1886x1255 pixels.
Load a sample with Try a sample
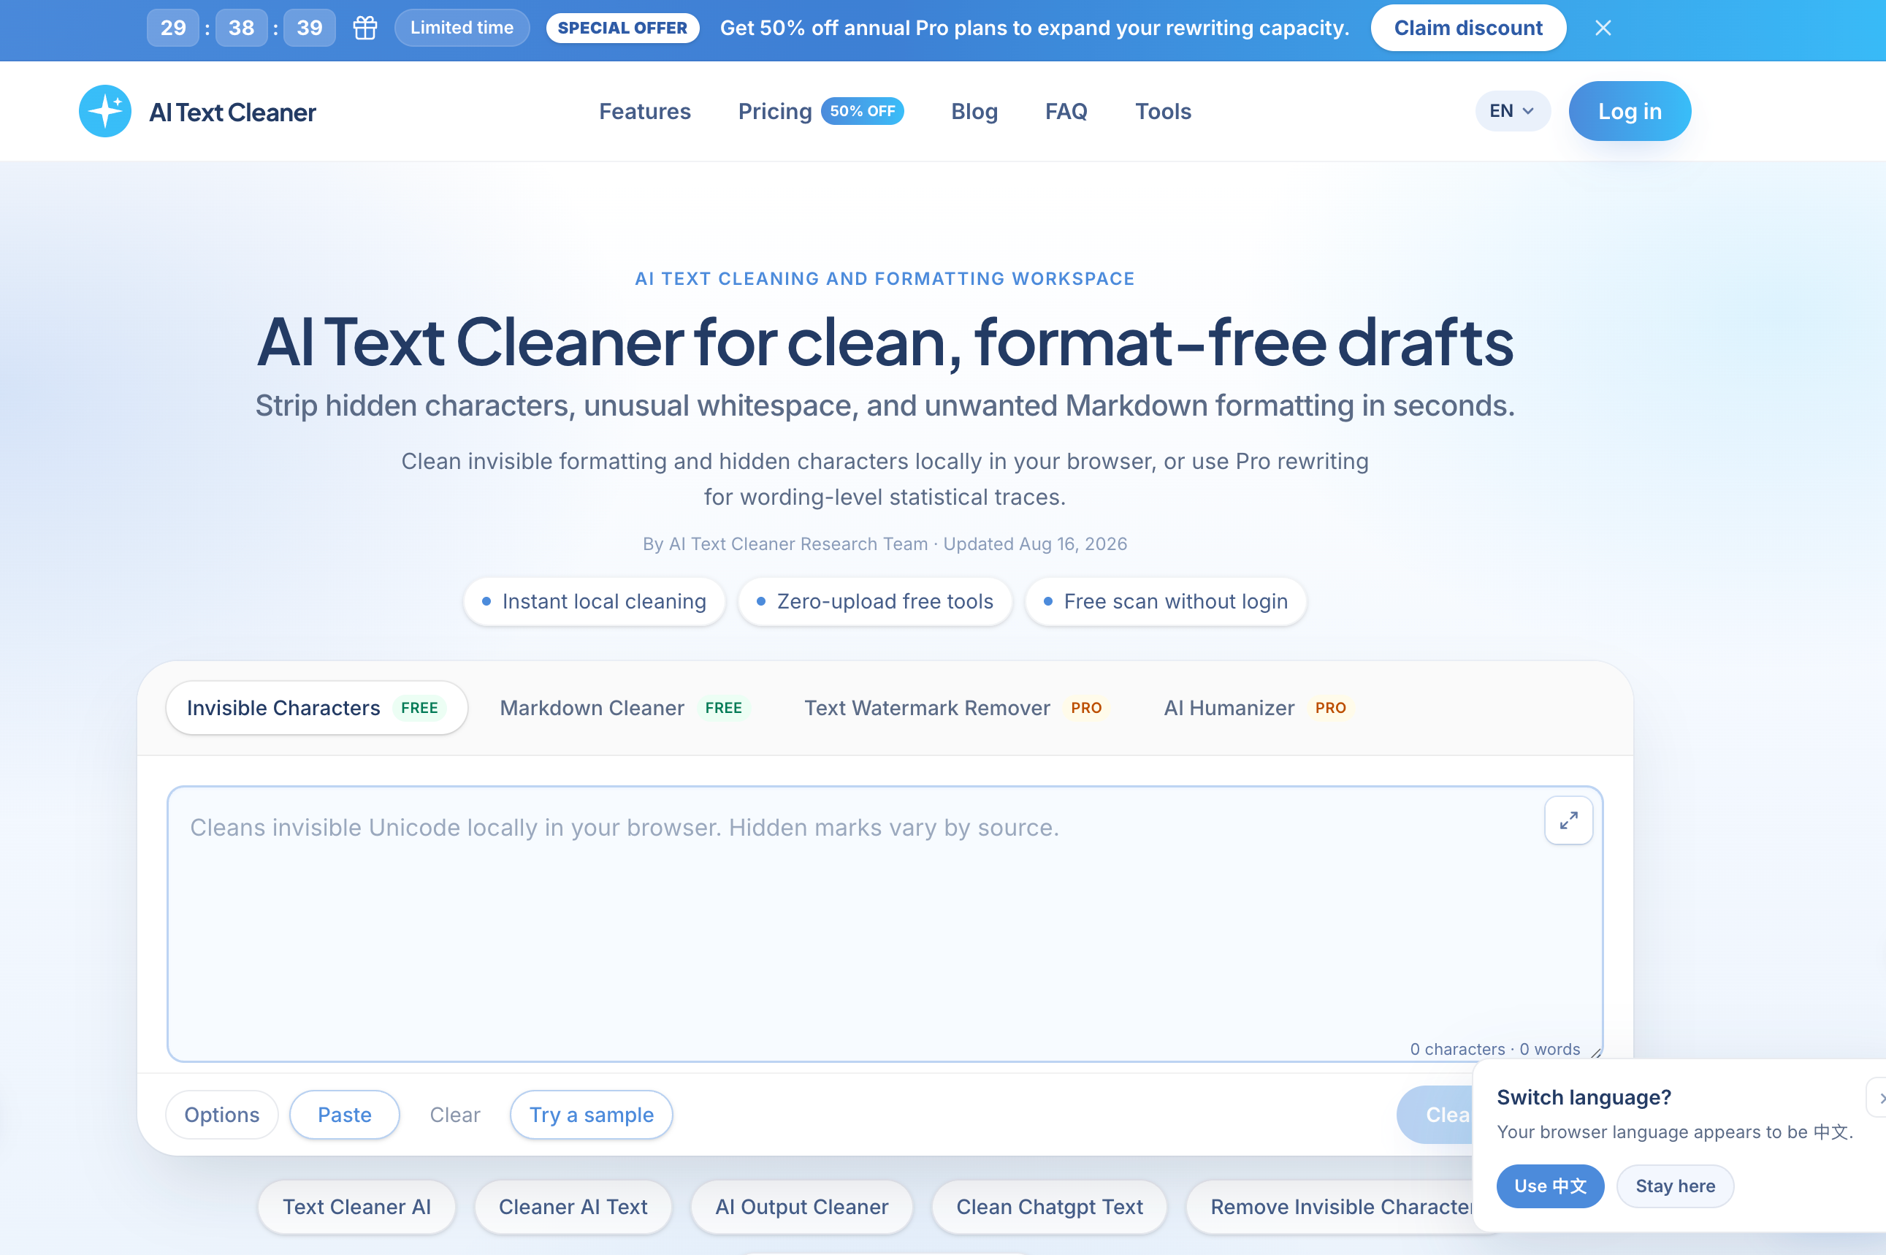(x=590, y=1114)
